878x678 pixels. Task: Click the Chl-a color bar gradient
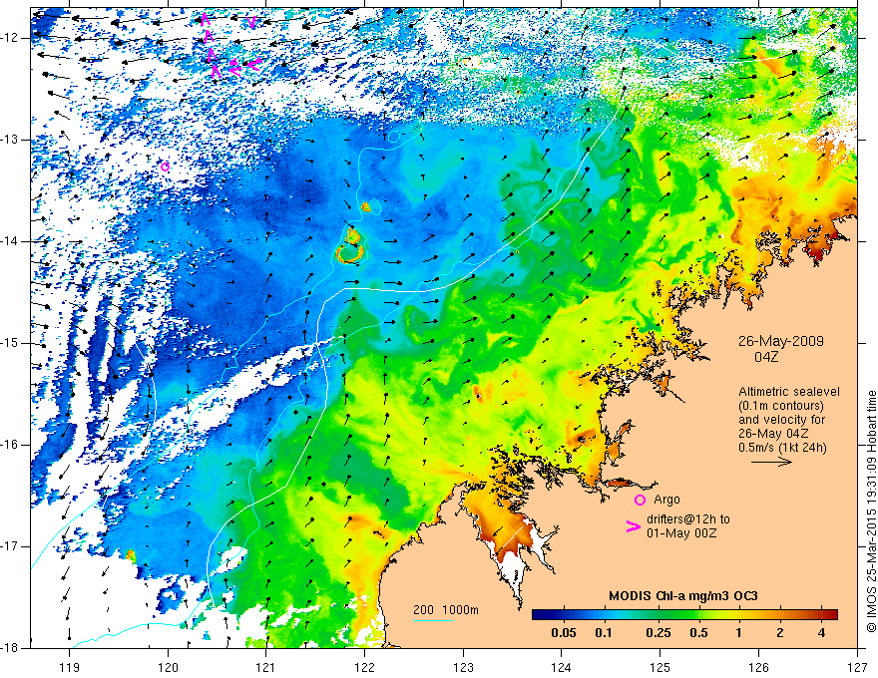684,615
